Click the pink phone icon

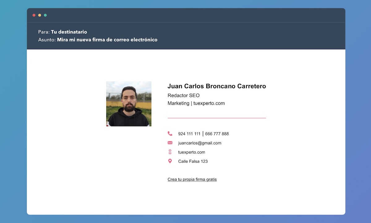coord(170,133)
